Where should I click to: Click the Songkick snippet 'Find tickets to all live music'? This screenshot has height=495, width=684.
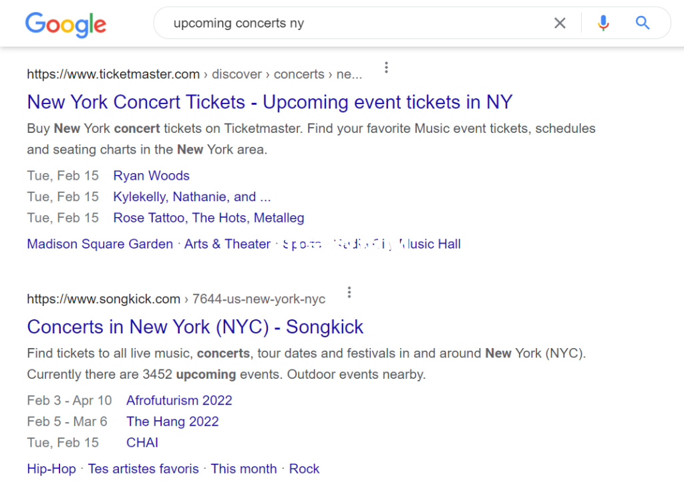coord(306,363)
